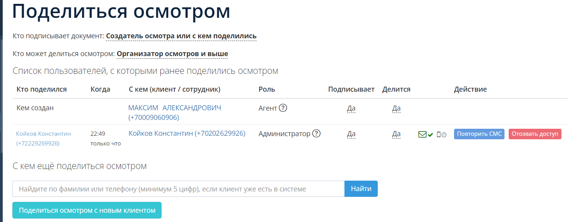
Task: Open the Койков Константин (+70202629926) link
Action: (187, 133)
